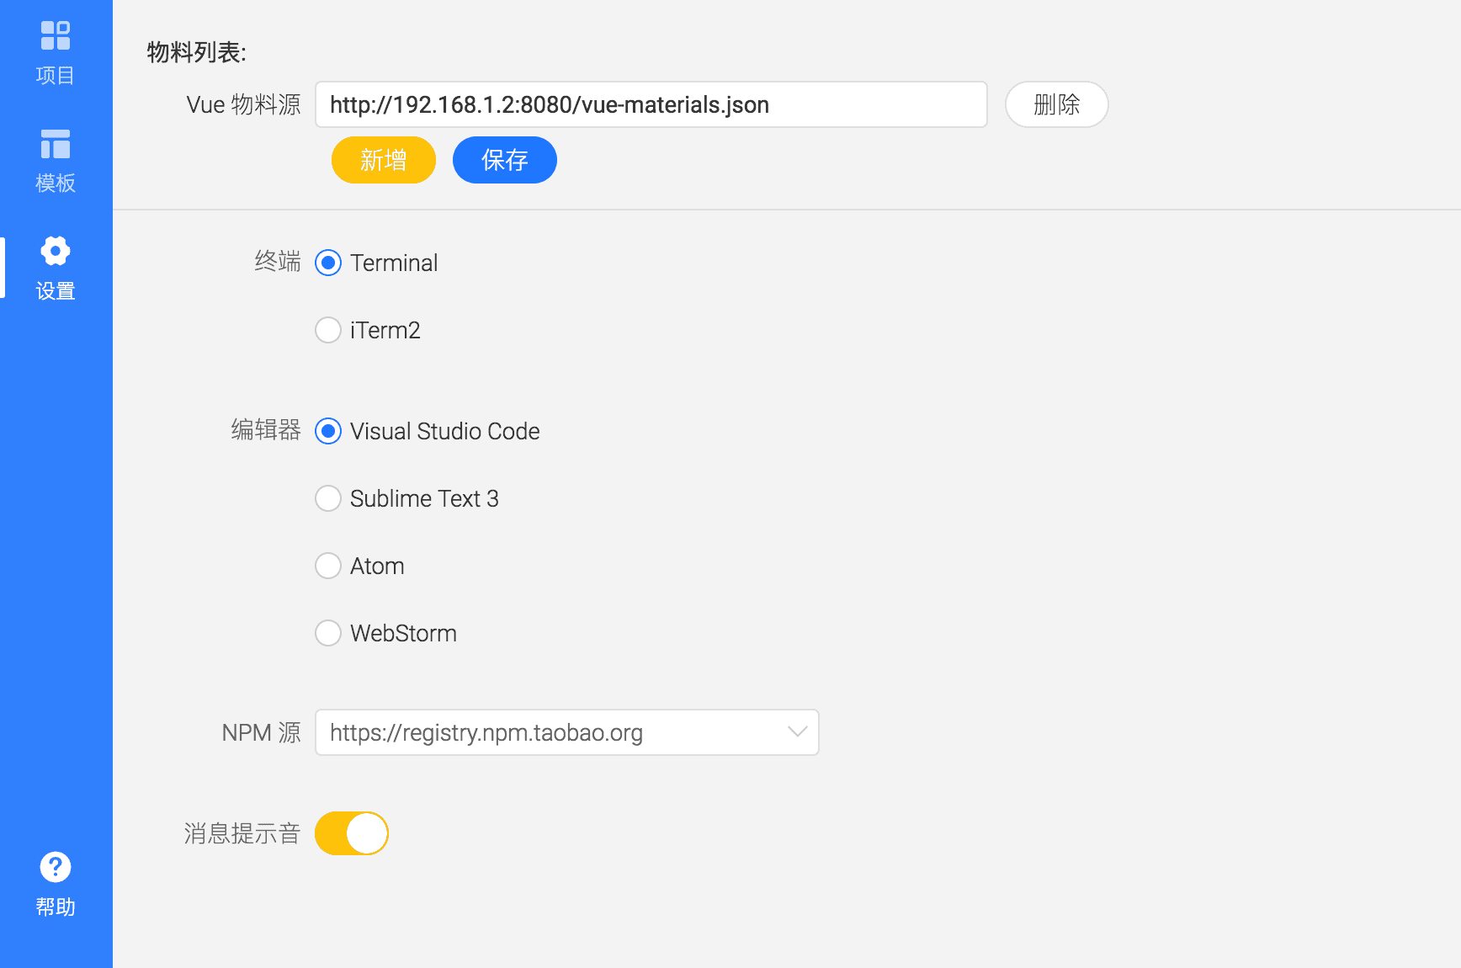Viewport: 1461px width, 968px height.
Task: Choose iTerm2 as the terminal
Action: tap(328, 330)
